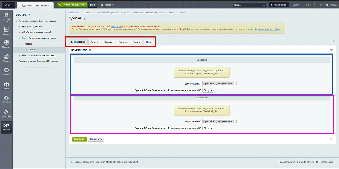The image size is (339, 169).
Task: Open the Контент sidebar section
Action: click(x=6, y=30)
